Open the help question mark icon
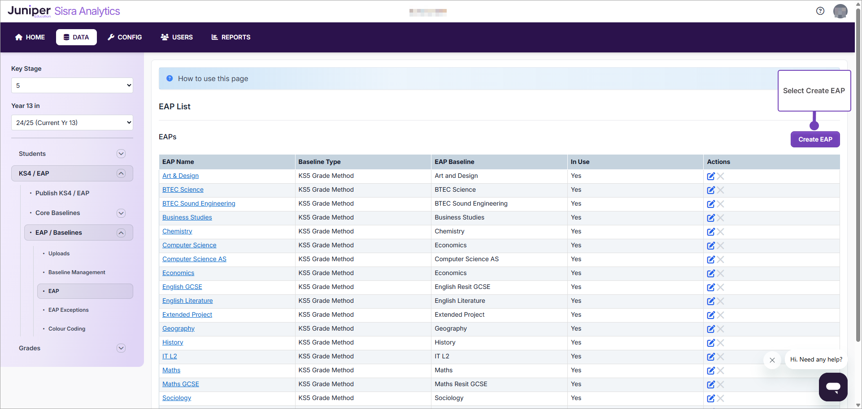 820,11
